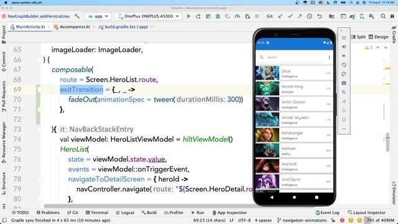Screen dimensions: 398x224
Task: Click the Debug app bug icon
Action: pos(218,16)
